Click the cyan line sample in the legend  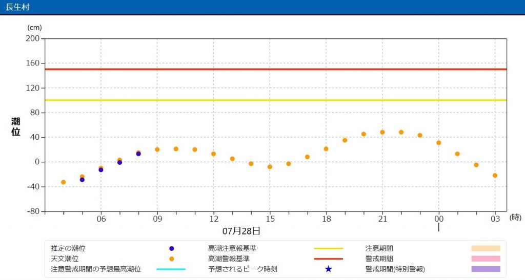[x=171, y=269]
